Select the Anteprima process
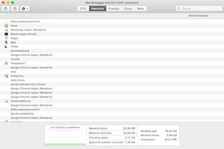This screenshot has height=149, width=224. point(112,76)
